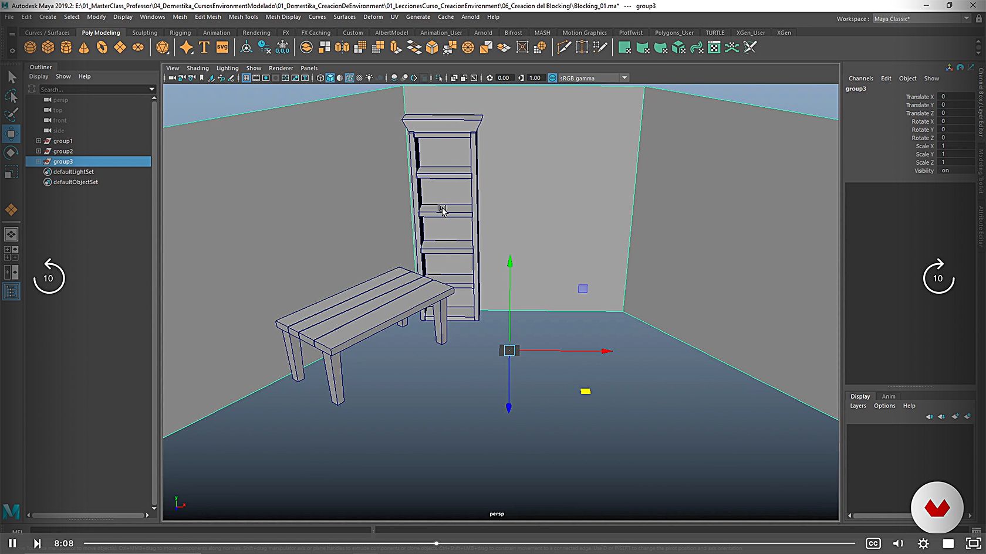Image resolution: width=986 pixels, height=554 pixels.
Task: Select the Rotate tool in the toolbox
Action: pyautogui.click(x=11, y=153)
